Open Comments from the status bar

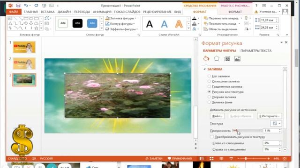click(180, 159)
